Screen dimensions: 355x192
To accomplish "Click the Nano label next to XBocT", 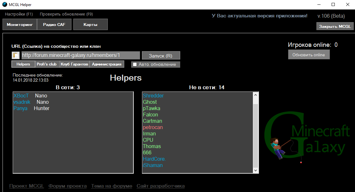I will (x=41, y=96).
